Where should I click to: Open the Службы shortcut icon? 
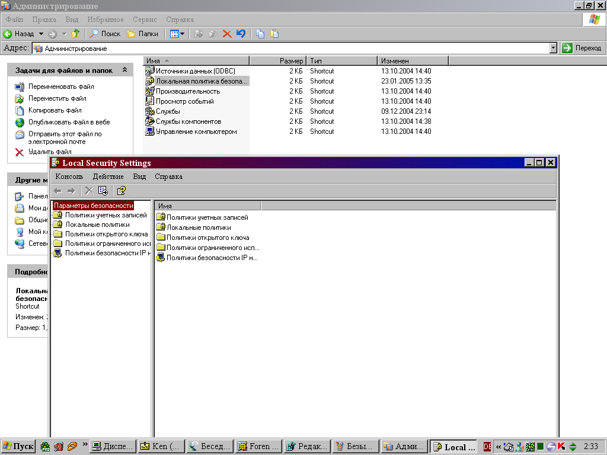click(150, 111)
